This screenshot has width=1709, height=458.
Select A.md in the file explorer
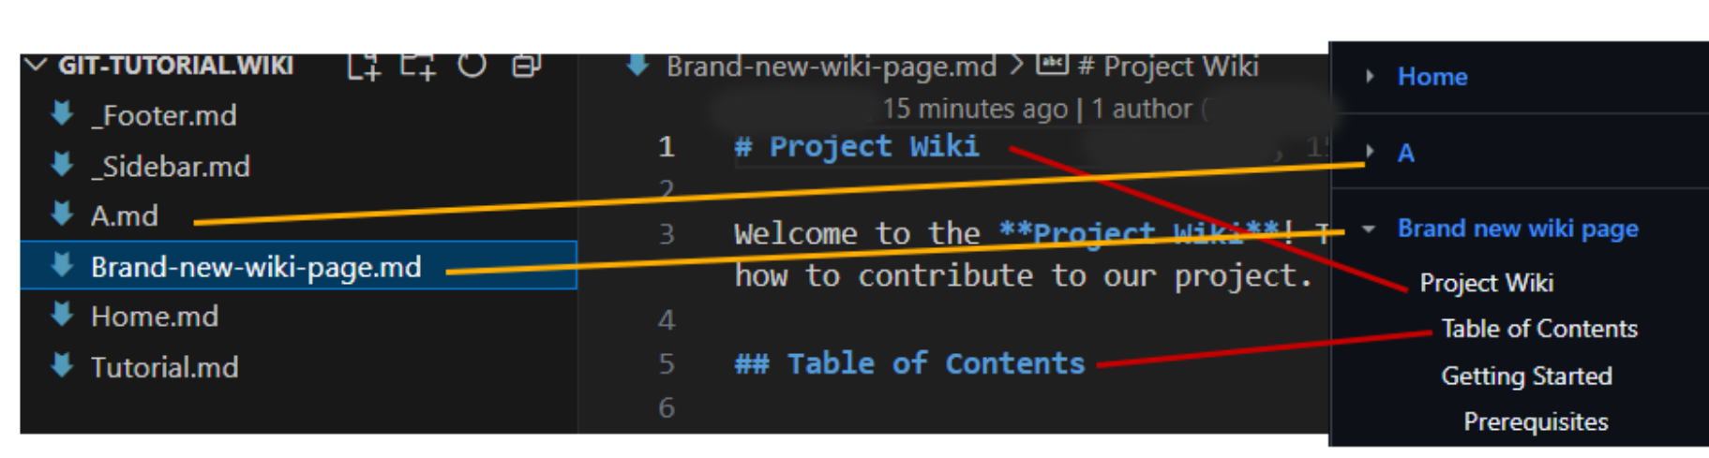125,216
